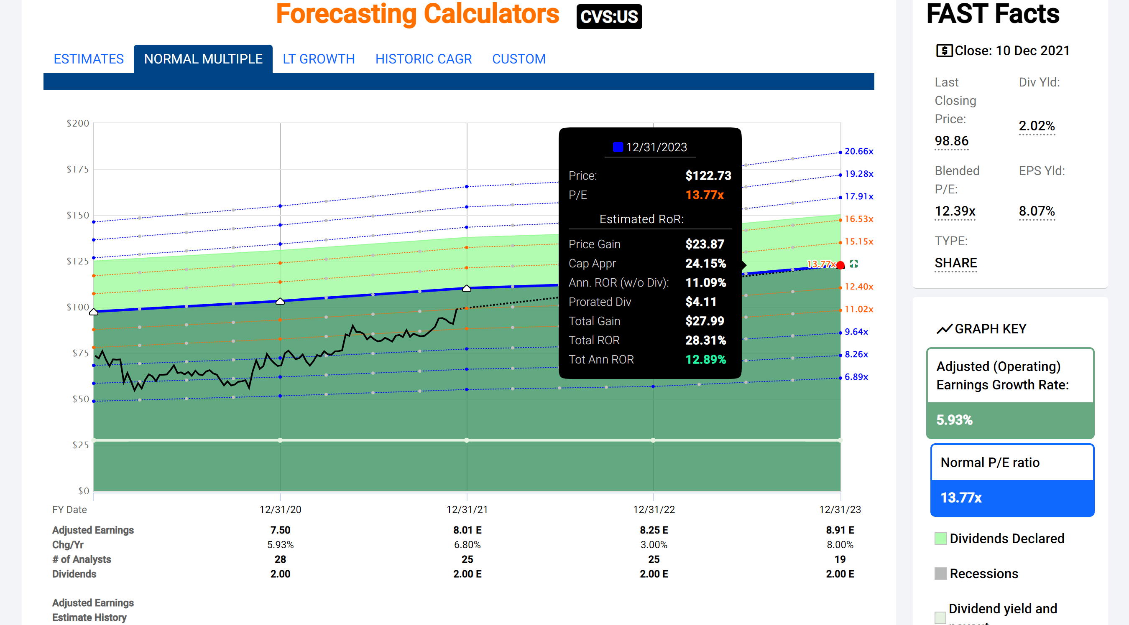Click the 8.91 E earnings estimate for 12/31/23
1129x625 pixels.
(x=840, y=530)
